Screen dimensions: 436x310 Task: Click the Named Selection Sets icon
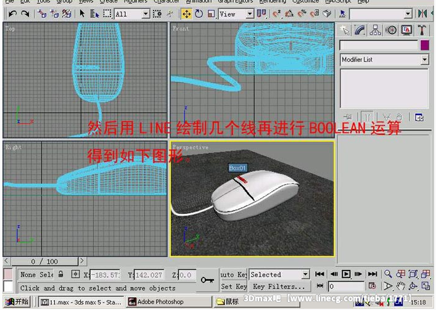pyautogui.click(x=342, y=14)
